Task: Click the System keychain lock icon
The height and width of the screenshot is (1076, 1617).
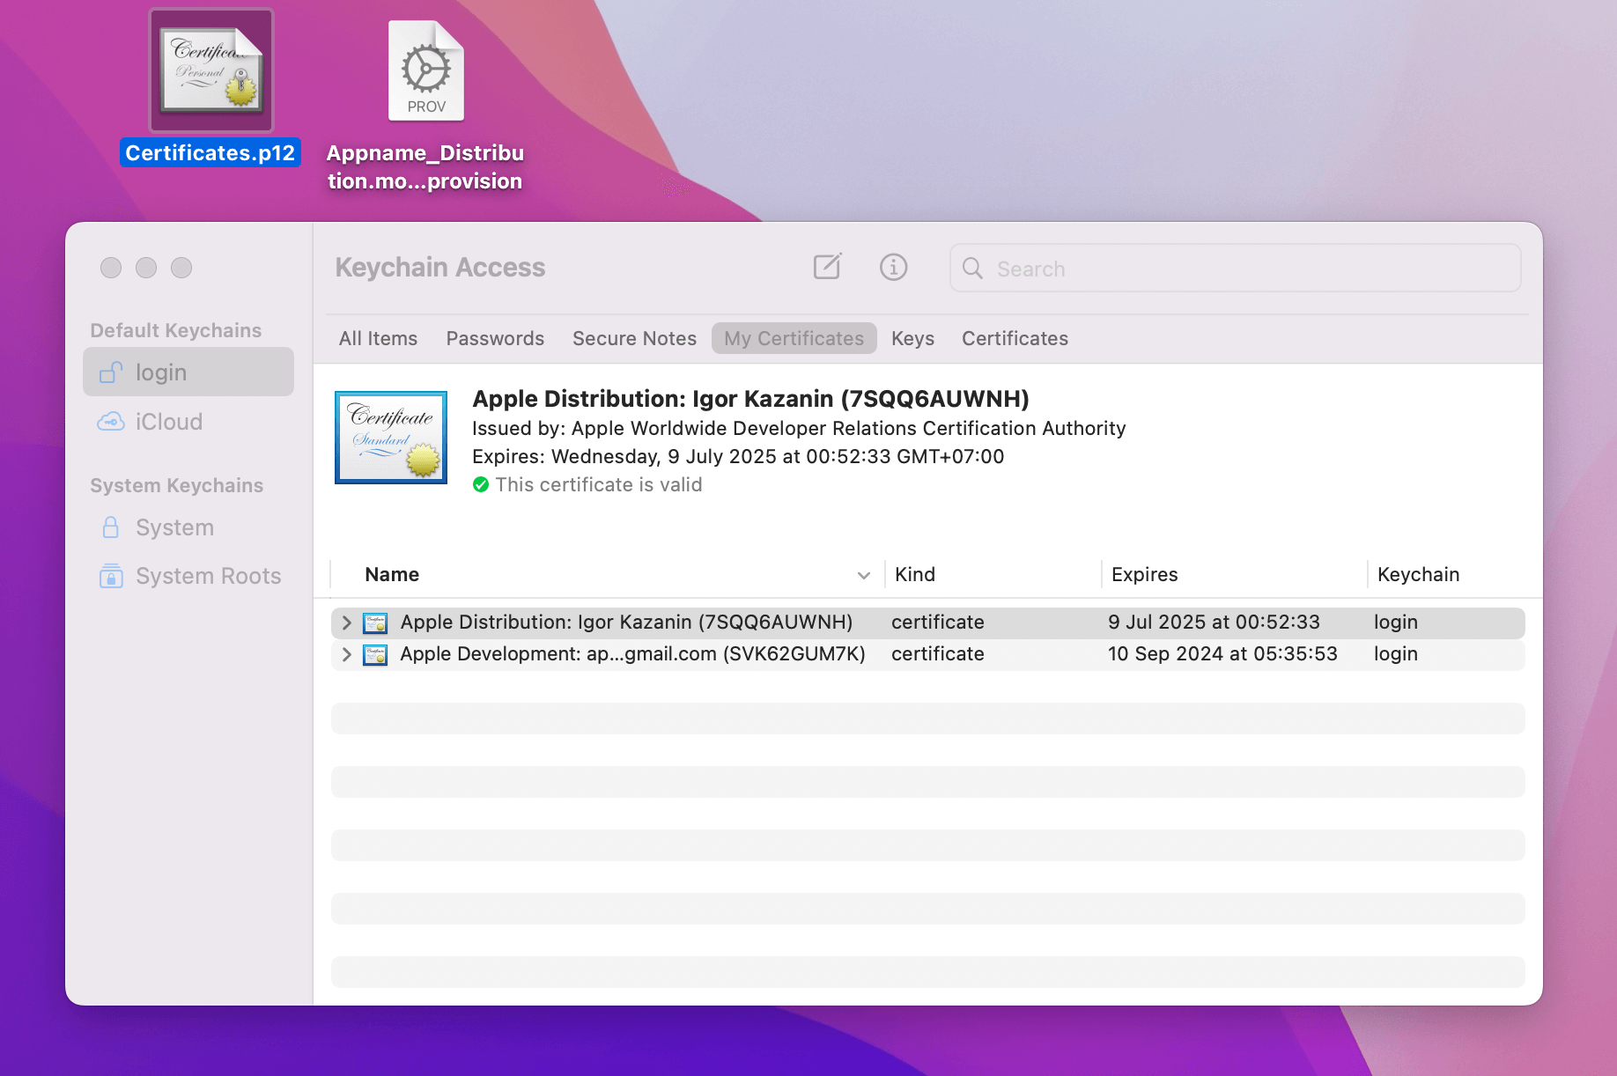Action: 111,527
